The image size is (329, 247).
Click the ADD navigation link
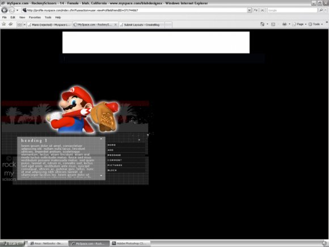click(x=111, y=150)
